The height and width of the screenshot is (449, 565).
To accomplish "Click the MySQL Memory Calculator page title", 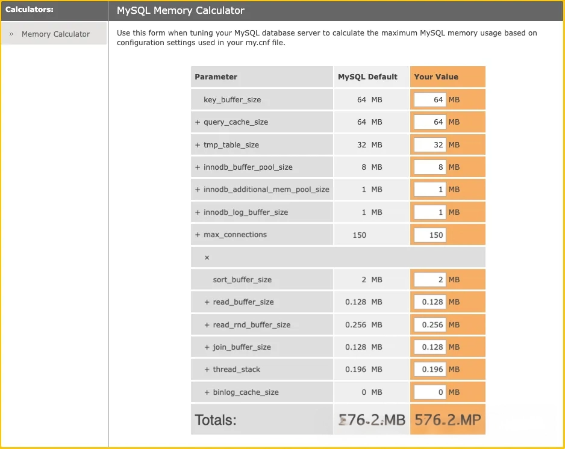I will pyautogui.click(x=181, y=11).
